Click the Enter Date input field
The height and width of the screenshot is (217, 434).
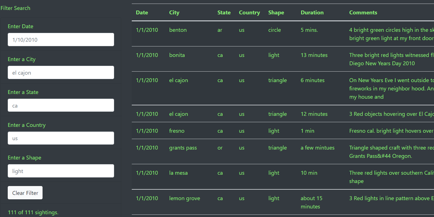61,40
